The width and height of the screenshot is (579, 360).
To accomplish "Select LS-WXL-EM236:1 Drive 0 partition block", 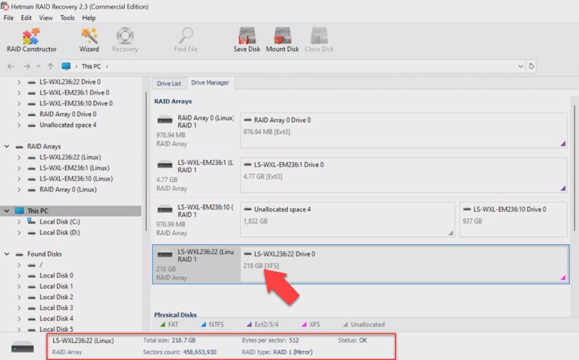I will click(x=403, y=176).
